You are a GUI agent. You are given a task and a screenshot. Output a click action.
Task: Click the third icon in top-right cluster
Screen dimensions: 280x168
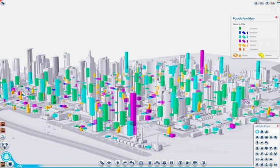click(267, 3)
